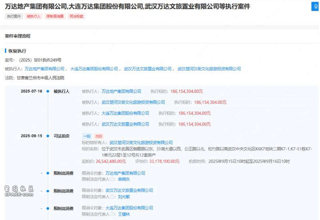Open 万达地产集团有限公司 in the header 被执行人 list

point(44,69)
